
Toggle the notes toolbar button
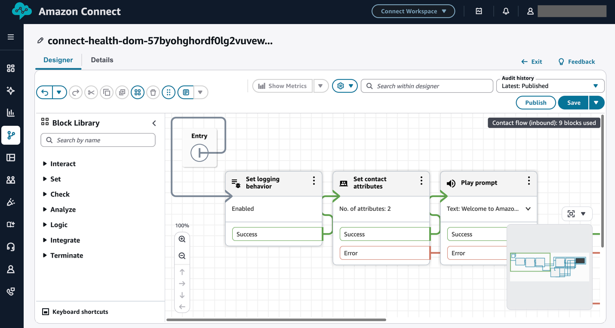(186, 92)
